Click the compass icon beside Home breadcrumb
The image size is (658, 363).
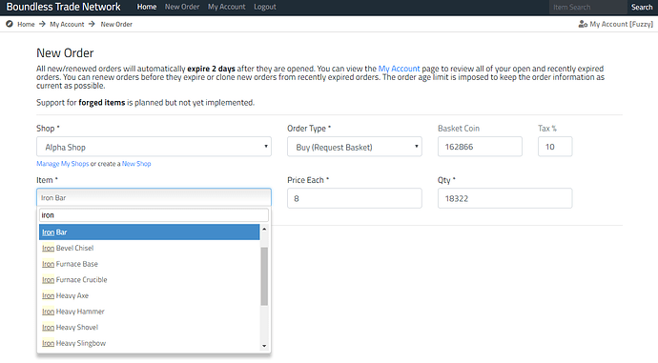pyautogui.click(x=10, y=24)
